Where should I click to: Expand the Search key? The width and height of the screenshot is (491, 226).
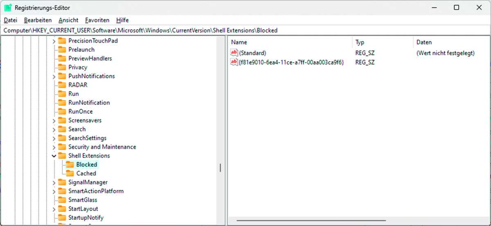(x=54, y=129)
